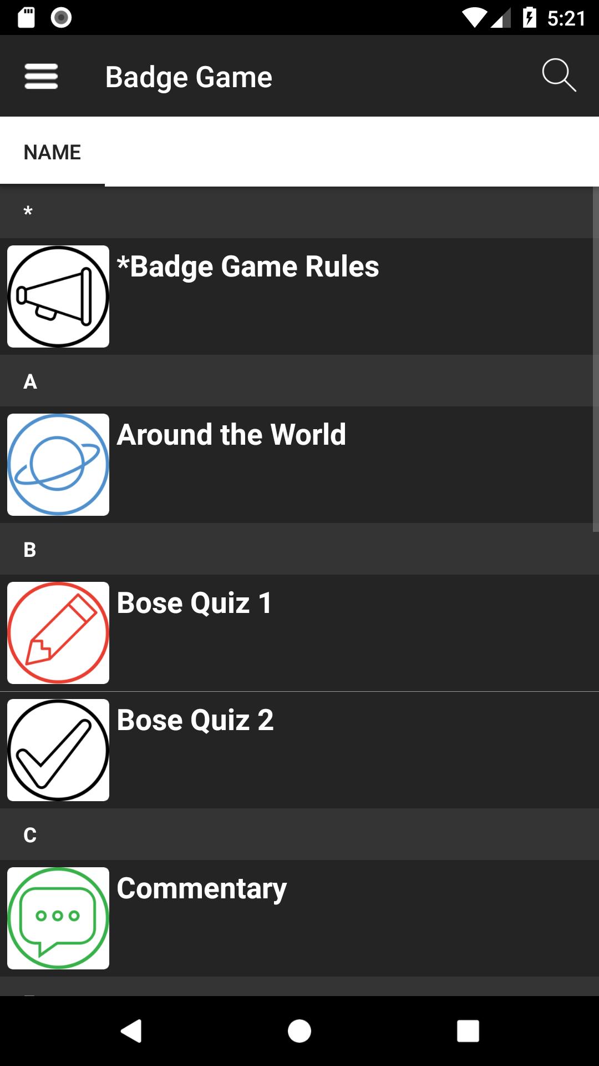Open the Bose Quiz 2 title
This screenshot has width=599, height=1066.
point(195,720)
